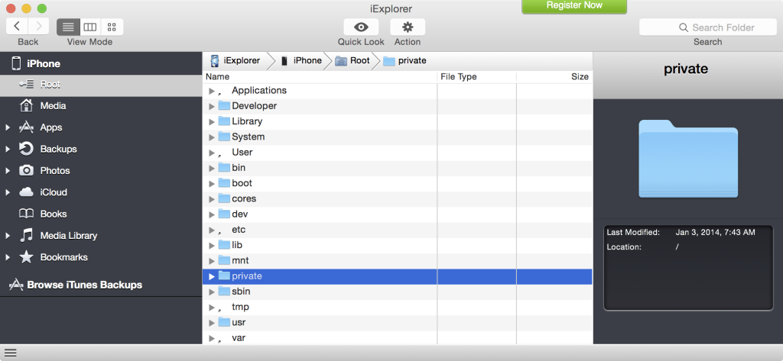
Task: Open the Action gear menu
Action: [408, 27]
